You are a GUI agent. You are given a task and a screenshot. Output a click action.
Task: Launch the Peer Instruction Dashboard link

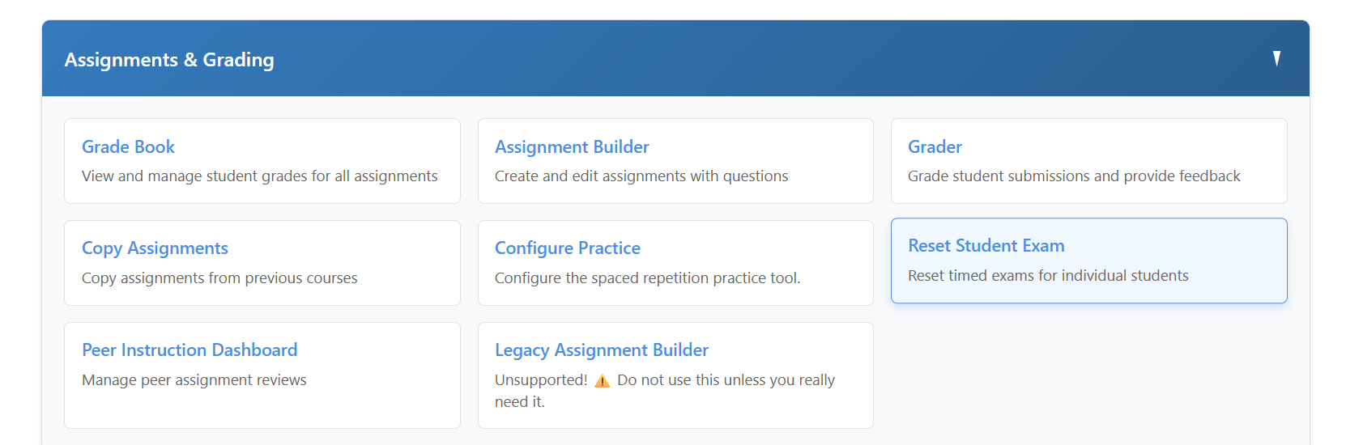point(190,350)
